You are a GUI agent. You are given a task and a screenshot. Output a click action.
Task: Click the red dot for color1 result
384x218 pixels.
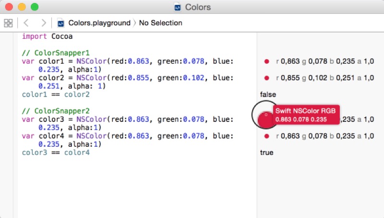(266, 62)
